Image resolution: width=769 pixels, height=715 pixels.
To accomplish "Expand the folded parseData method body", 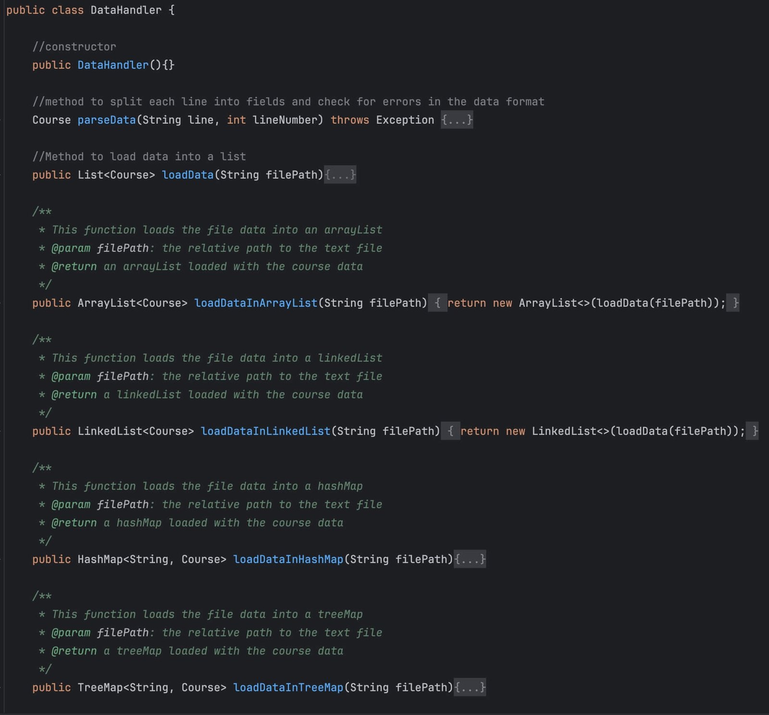I will (457, 120).
